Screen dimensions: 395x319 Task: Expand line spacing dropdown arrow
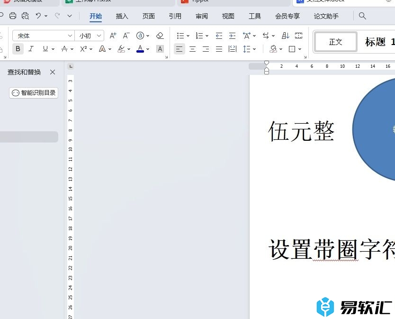pos(254,49)
